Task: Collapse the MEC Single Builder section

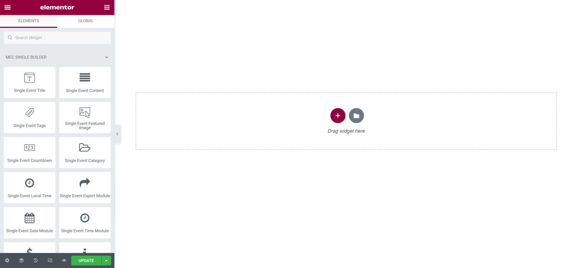Action: pyautogui.click(x=107, y=57)
